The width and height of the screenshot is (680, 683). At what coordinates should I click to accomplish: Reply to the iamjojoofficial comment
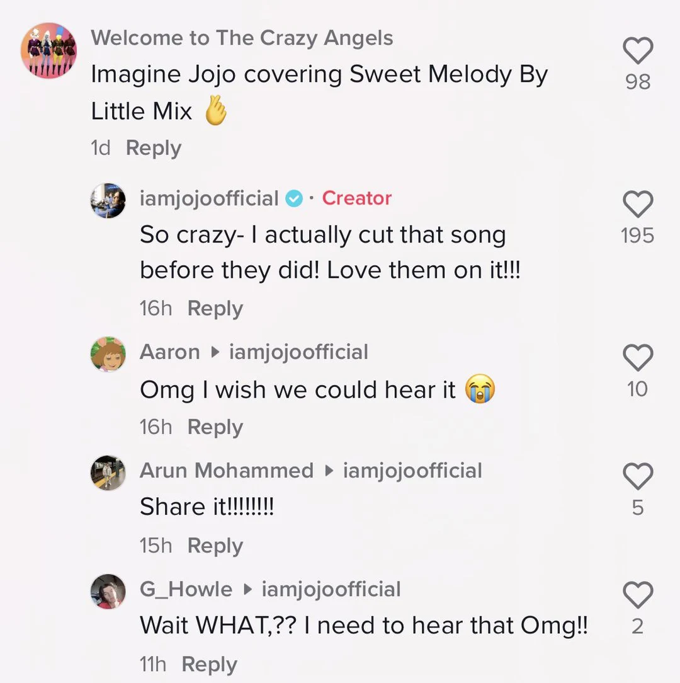[215, 308]
